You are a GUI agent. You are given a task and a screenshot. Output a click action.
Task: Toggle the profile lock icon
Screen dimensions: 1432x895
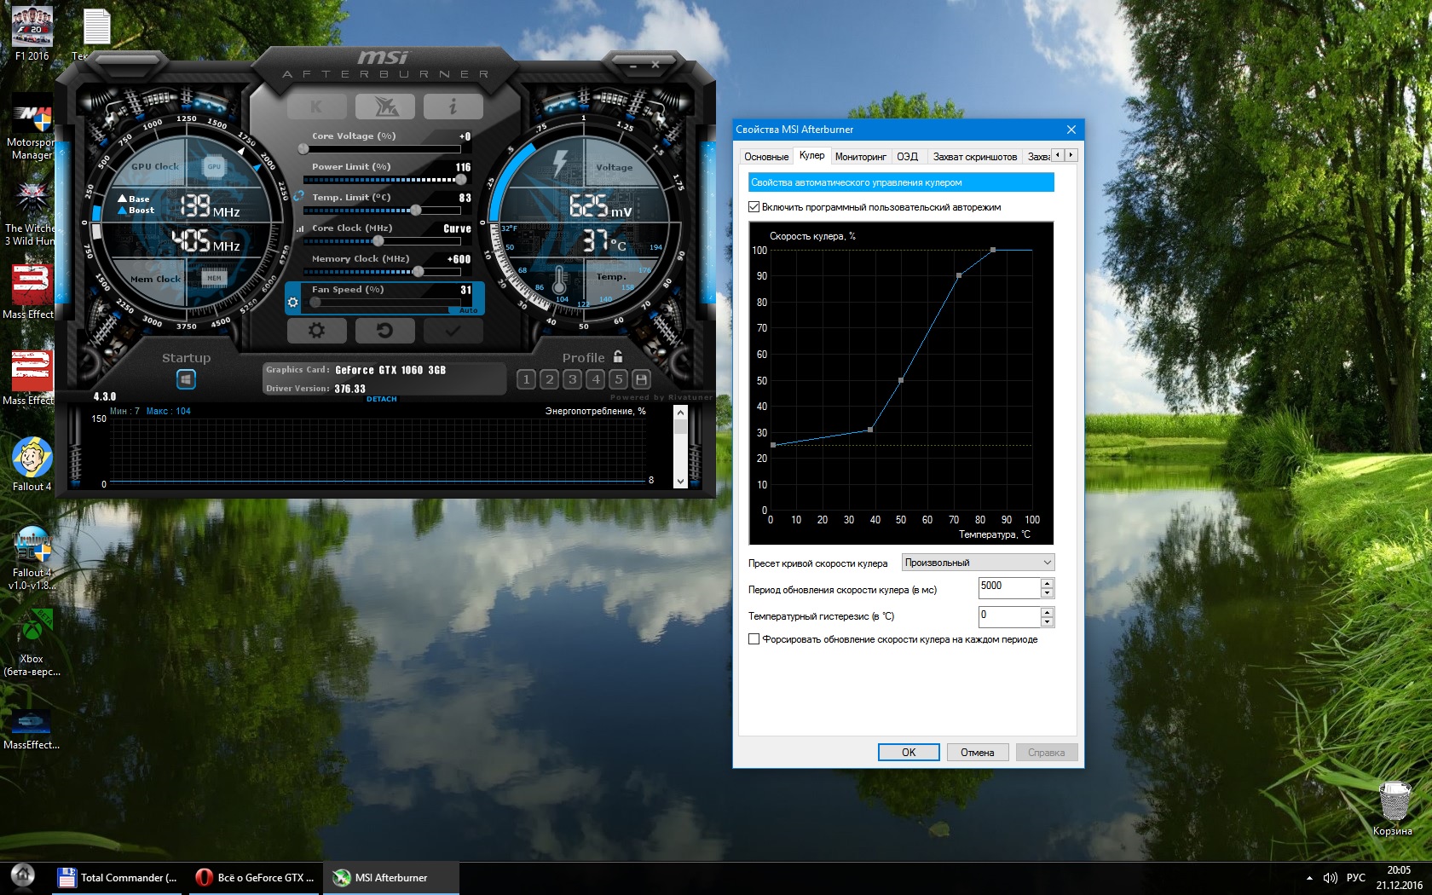(x=618, y=357)
